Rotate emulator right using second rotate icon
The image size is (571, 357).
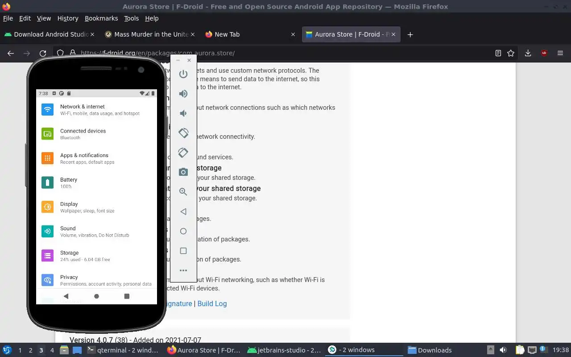point(183,153)
